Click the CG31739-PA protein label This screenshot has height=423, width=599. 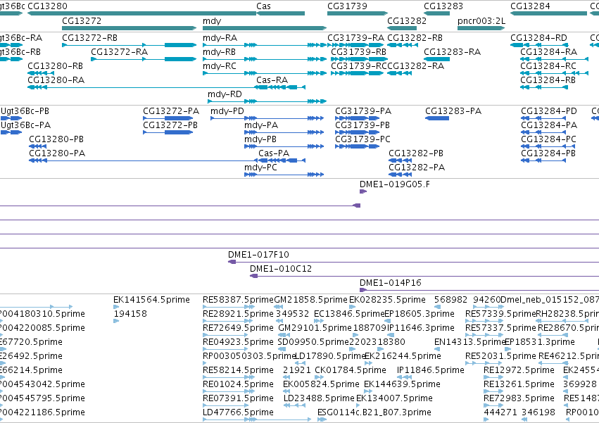pos(363,111)
